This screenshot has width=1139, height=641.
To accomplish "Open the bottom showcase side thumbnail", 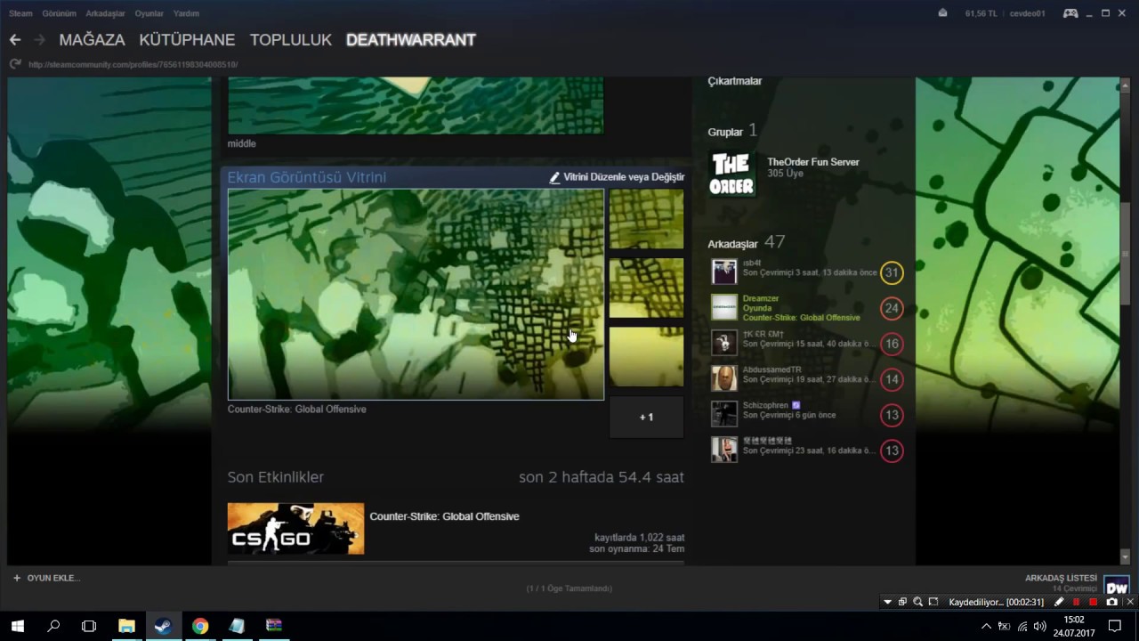I will (x=647, y=357).
